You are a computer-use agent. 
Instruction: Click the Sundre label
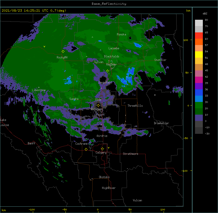[74, 99]
